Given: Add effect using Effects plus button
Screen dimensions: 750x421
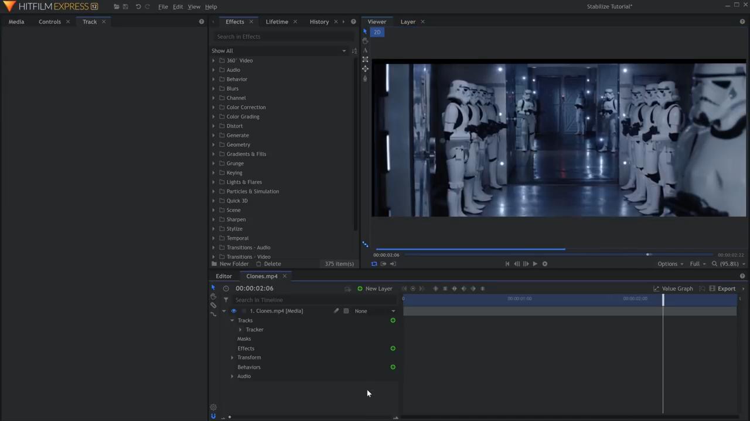Looking at the screenshot, I should pyautogui.click(x=393, y=348).
